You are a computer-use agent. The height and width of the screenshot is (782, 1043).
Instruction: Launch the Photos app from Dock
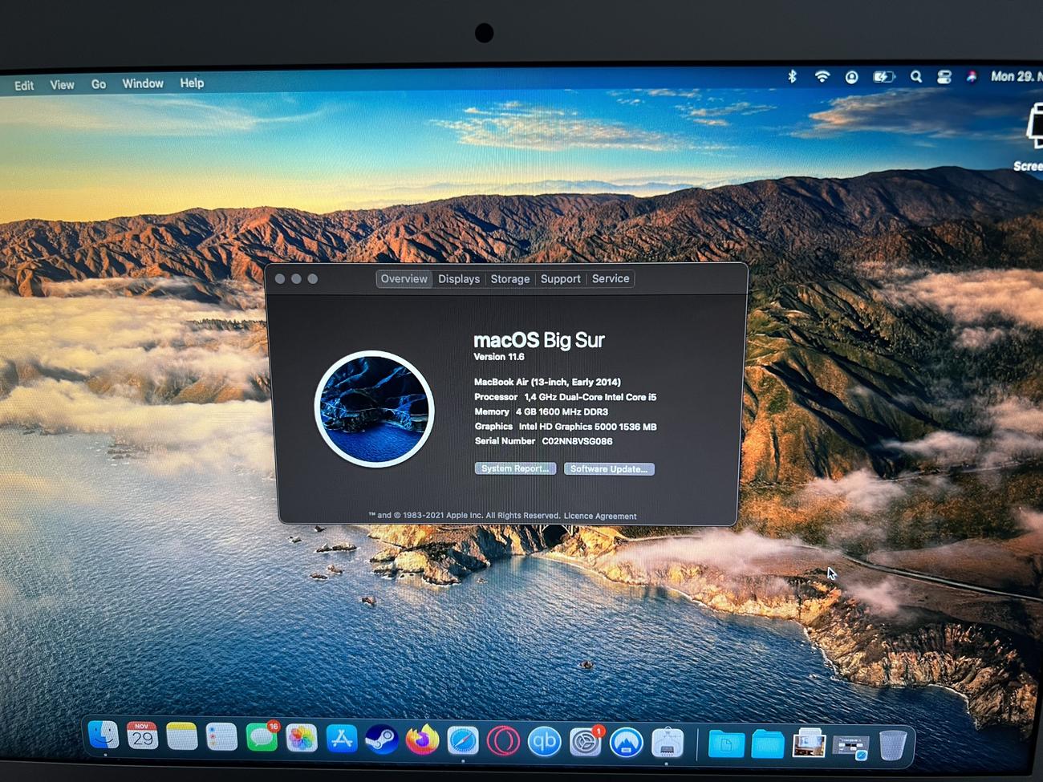[x=302, y=739]
